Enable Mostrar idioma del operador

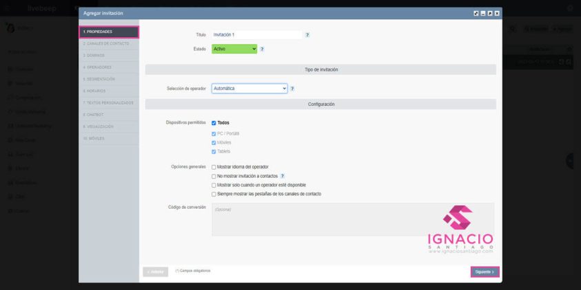click(214, 168)
